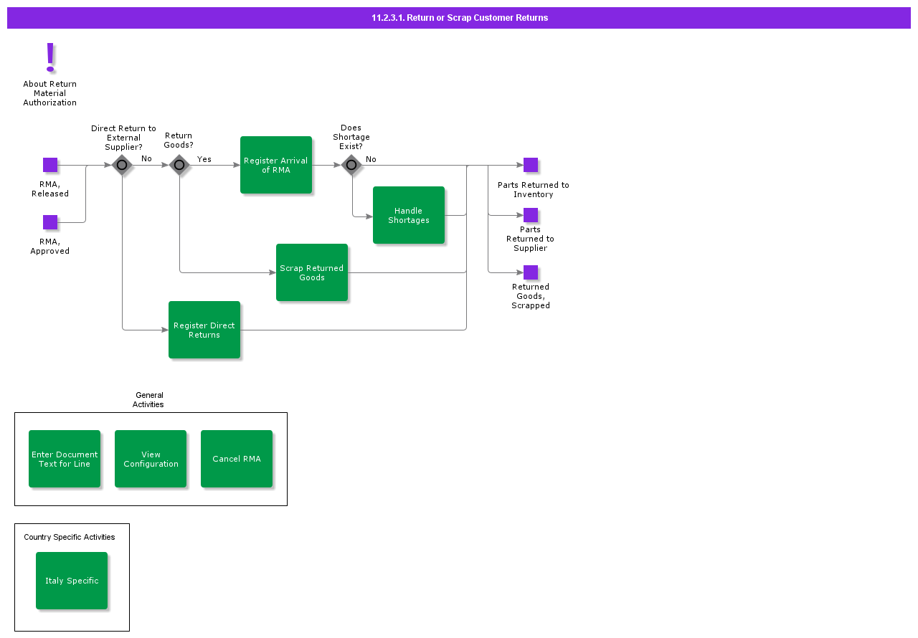The width and height of the screenshot is (918, 638).
Task: Open the View Configuration activity
Action: point(151,459)
